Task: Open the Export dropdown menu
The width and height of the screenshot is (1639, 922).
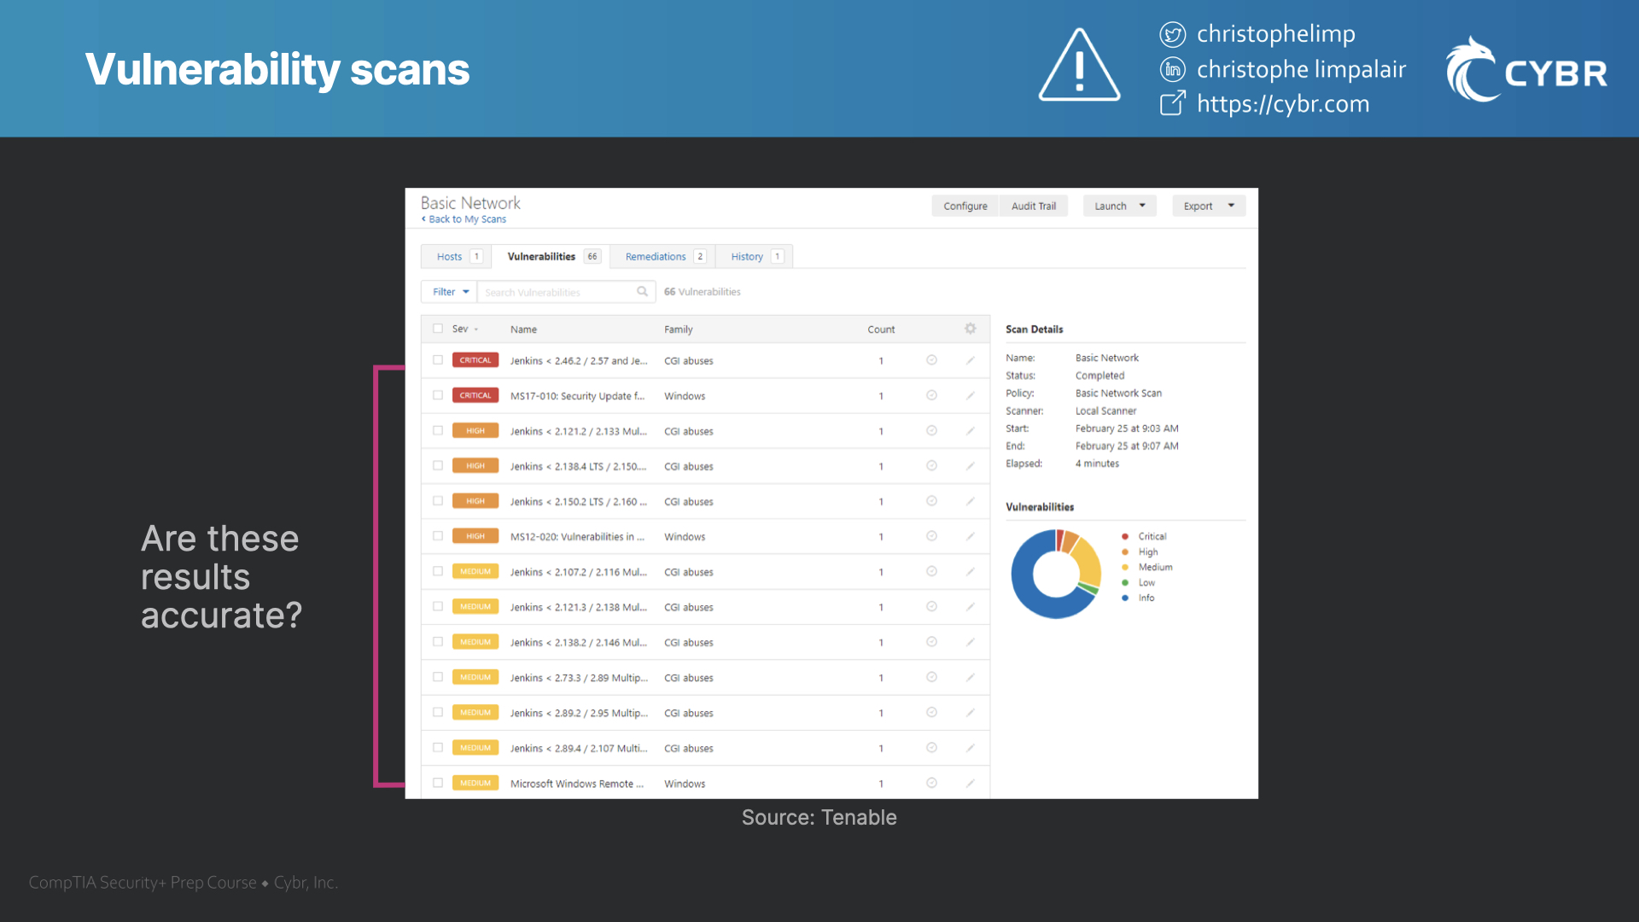Action: tap(1208, 206)
